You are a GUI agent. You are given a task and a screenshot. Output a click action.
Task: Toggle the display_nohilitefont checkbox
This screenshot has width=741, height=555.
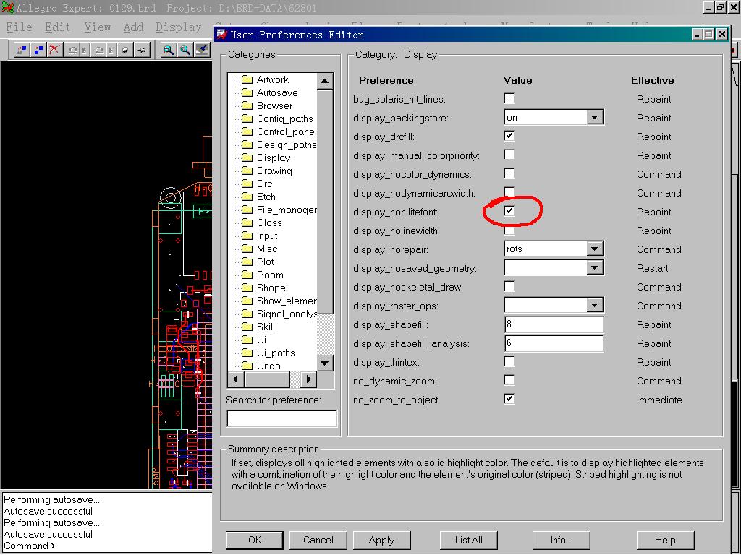tap(509, 211)
